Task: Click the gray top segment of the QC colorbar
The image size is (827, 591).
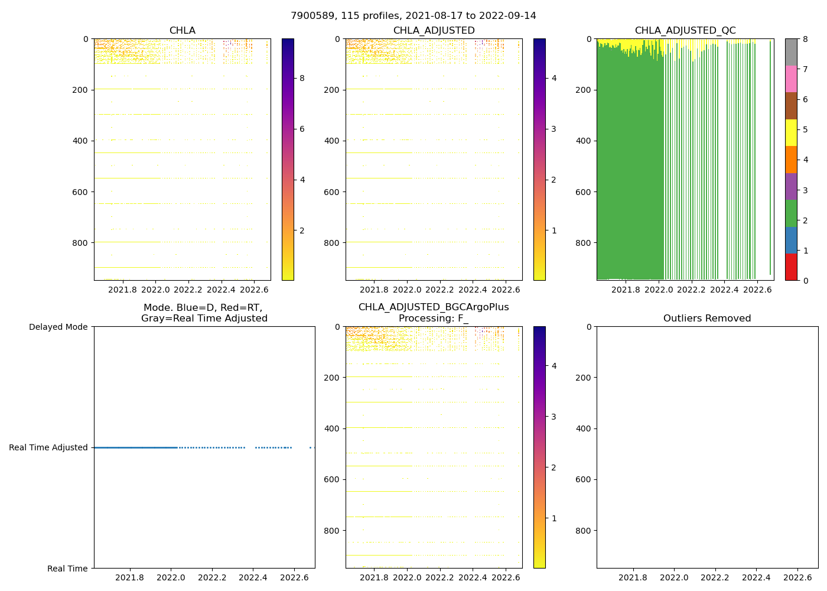Action: pos(791,52)
